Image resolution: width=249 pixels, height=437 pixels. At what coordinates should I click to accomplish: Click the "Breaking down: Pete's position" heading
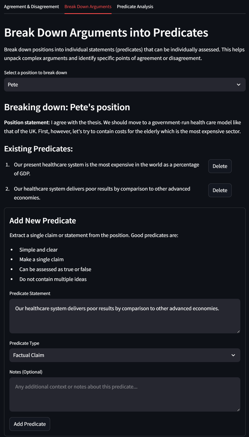click(67, 107)
